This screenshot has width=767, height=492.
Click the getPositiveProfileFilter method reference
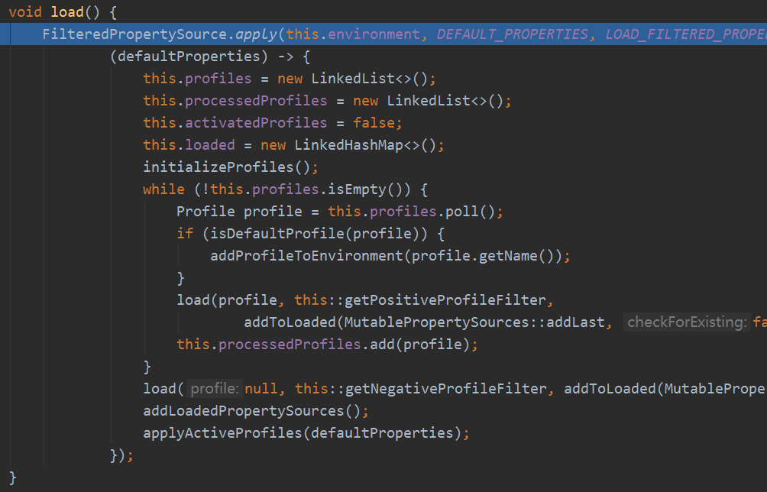click(x=445, y=299)
